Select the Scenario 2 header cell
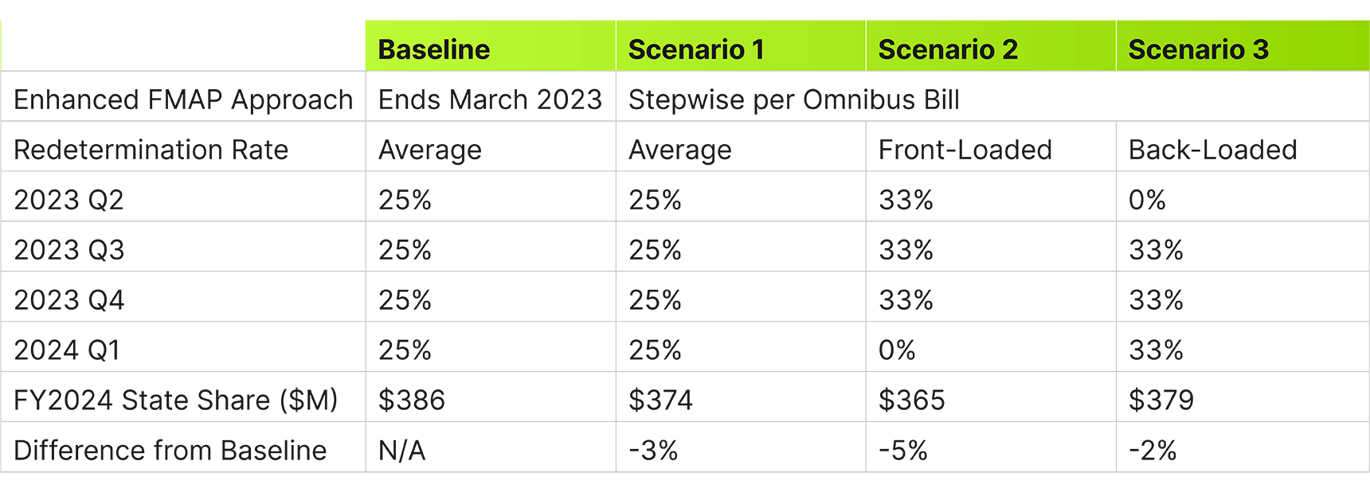The image size is (1370, 492). [x=991, y=46]
